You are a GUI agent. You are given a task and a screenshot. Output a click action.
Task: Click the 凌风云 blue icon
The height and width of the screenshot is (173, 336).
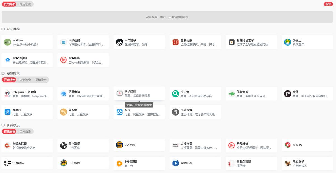click(x=8, y=112)
